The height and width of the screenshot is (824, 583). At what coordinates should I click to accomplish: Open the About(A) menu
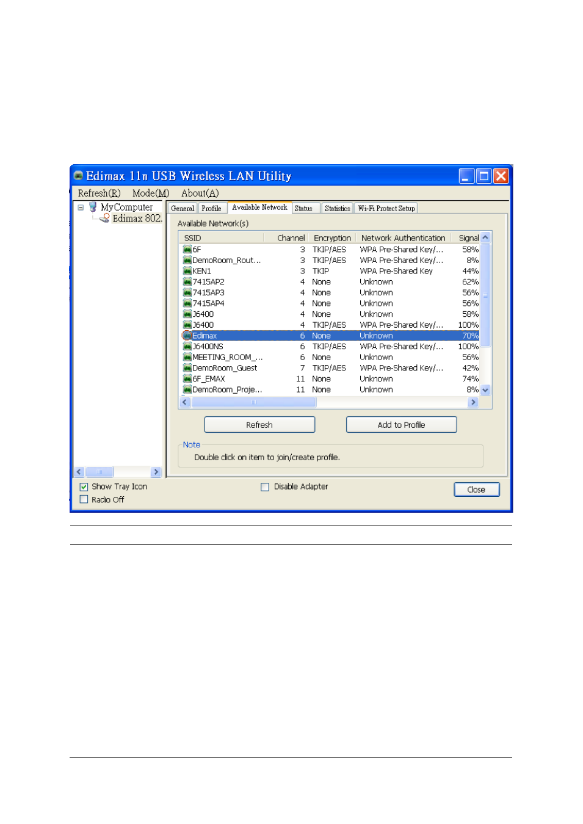[x=200, y=193]
